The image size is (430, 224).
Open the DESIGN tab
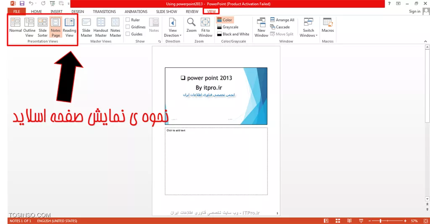coord(78,11)
